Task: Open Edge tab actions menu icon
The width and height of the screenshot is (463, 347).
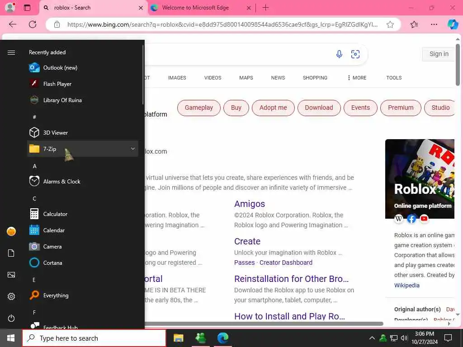Action: pyautogui.click(x=27, y=8)
